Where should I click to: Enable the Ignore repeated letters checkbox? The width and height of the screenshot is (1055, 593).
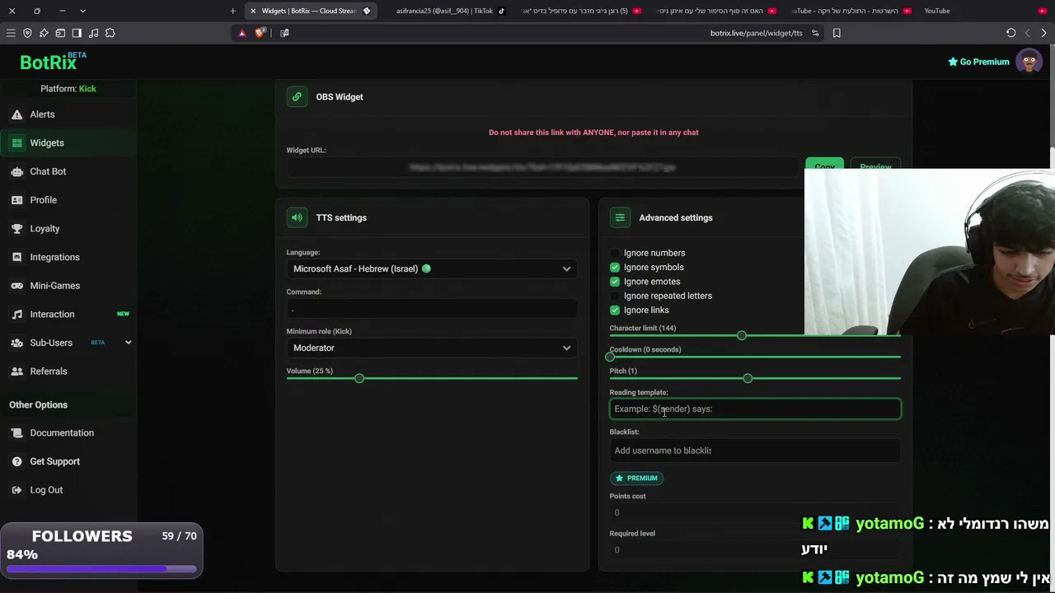615,296
